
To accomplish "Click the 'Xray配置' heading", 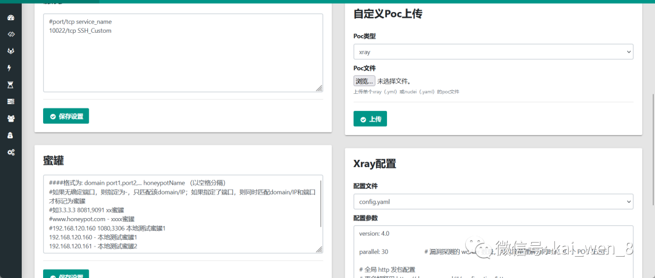I will pos(375,164).
